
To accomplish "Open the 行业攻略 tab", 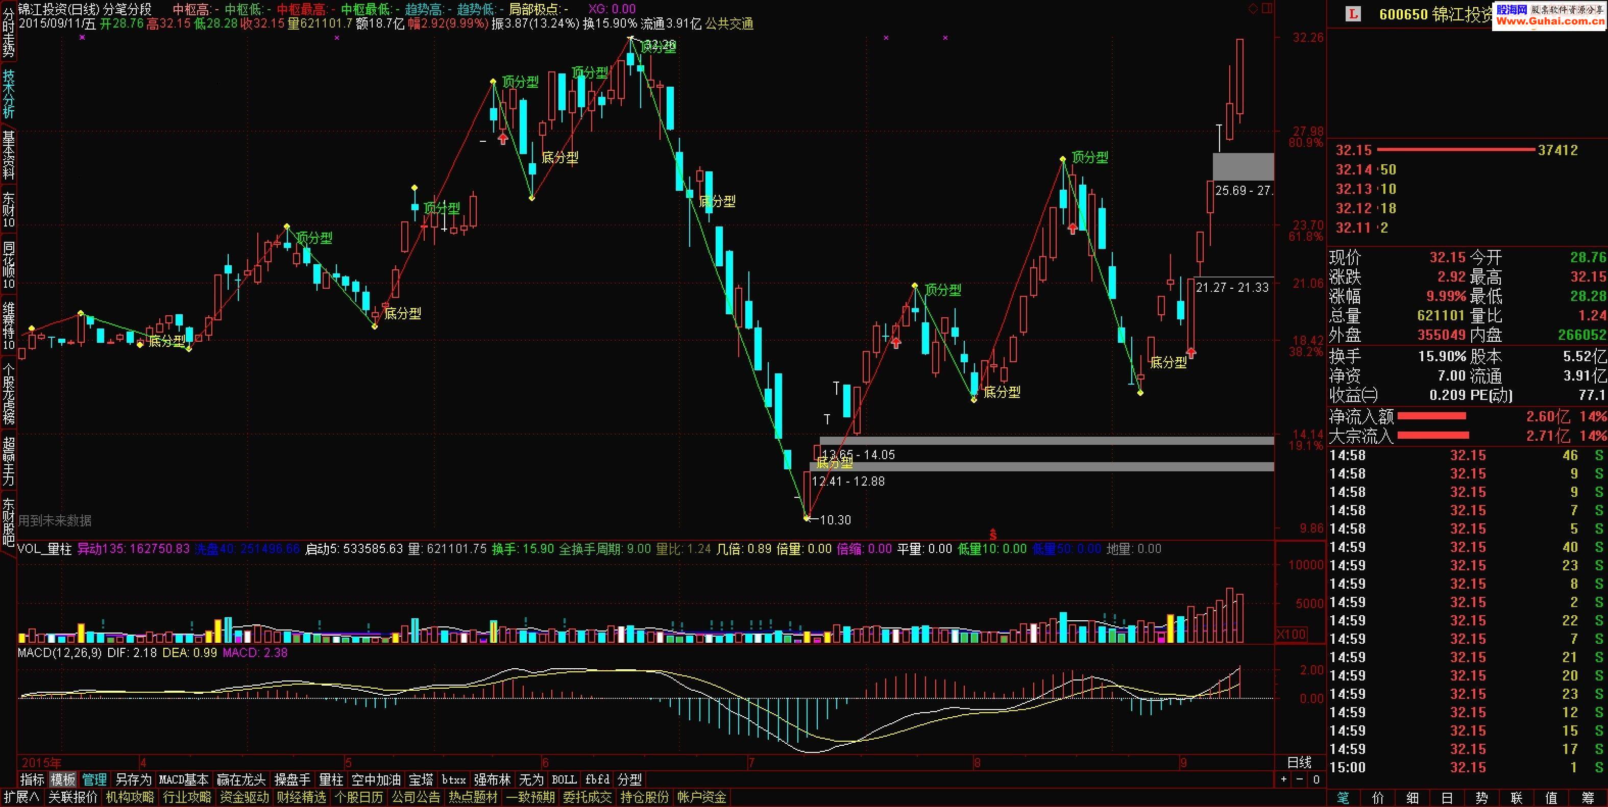I will [187, 797].
